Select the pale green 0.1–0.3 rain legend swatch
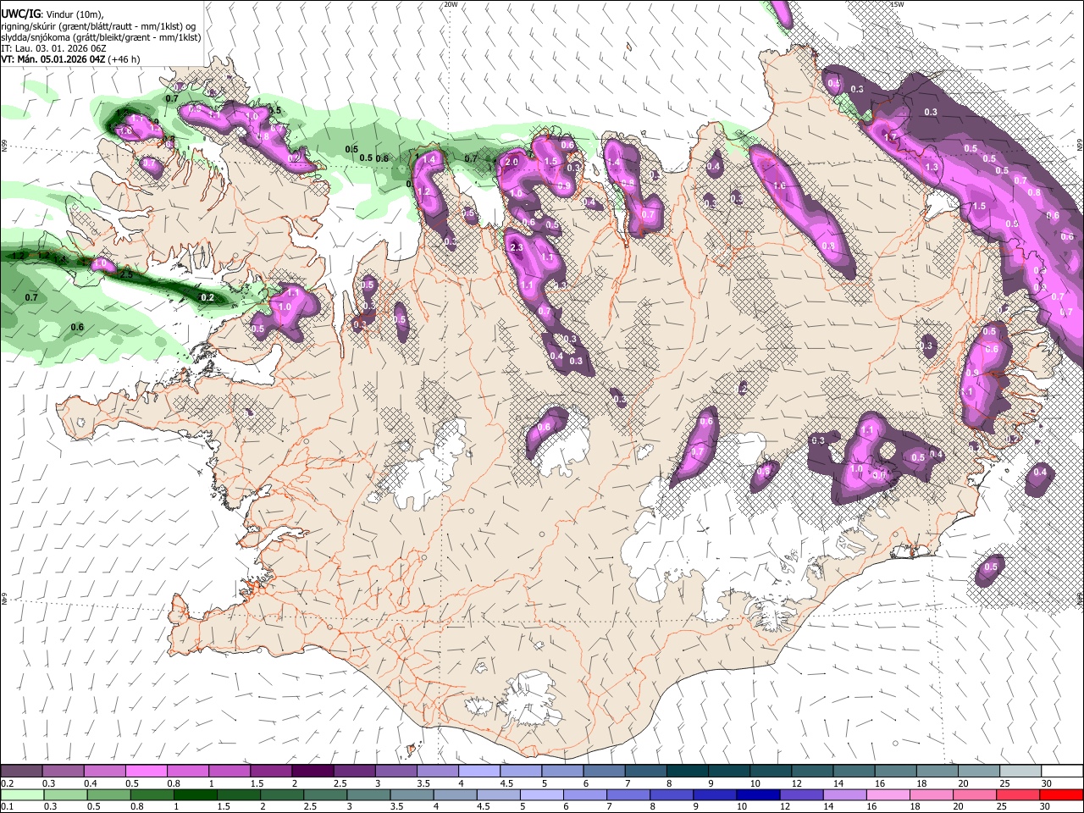Screen dimensions: 1084x813 (x=21, y=794)
